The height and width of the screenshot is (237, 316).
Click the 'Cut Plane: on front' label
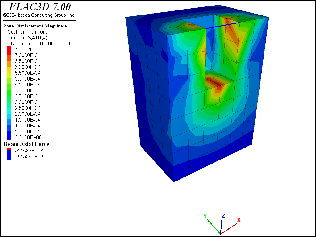(x=27, y=32)
